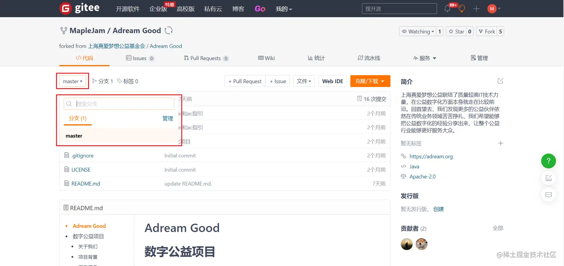564x266 pixels.
Task: Open the 流水线 tab
Action: coord(369,58)
